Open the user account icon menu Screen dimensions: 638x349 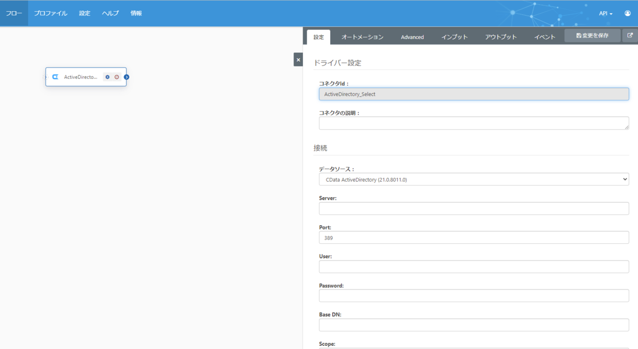[x=627, y=13]
